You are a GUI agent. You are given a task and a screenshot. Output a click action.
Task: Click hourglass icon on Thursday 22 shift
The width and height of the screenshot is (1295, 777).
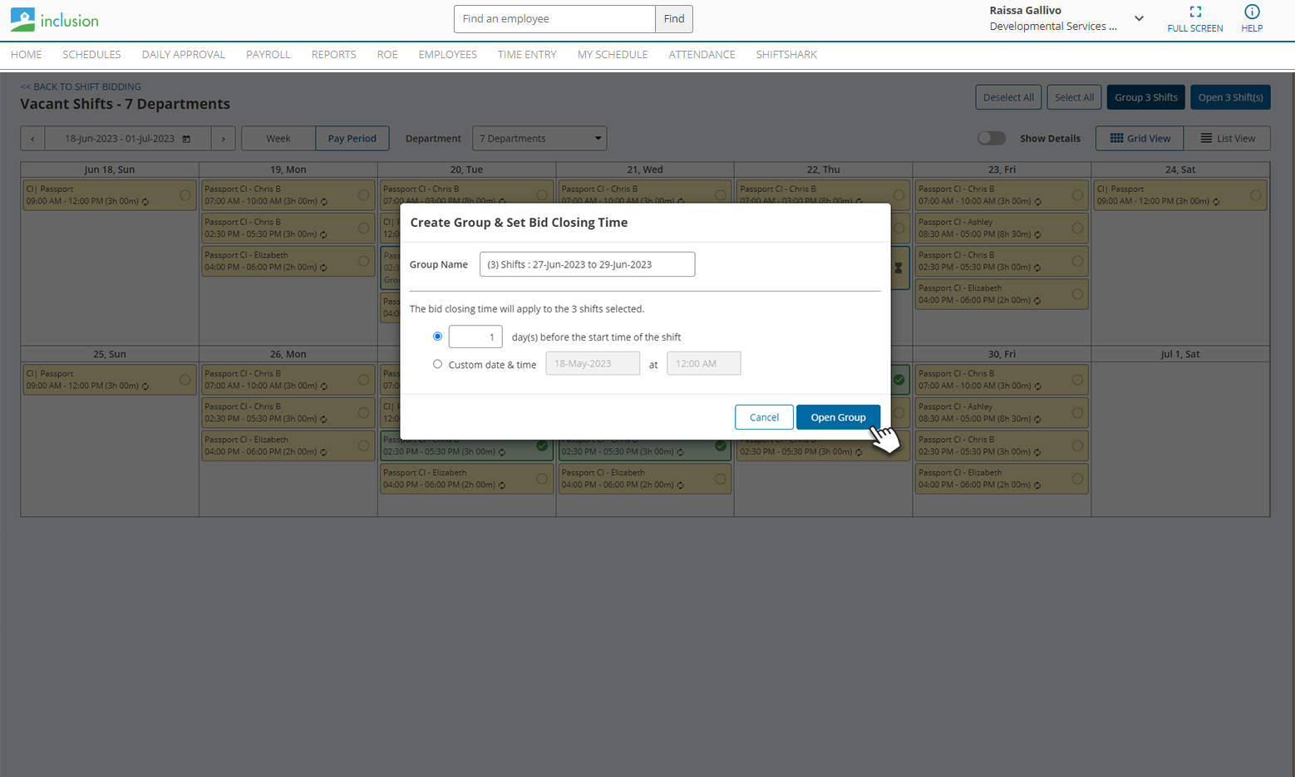coord(898,268)
